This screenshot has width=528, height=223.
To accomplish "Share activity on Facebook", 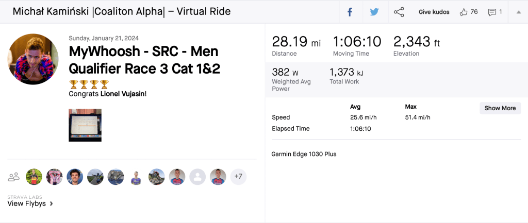I will (x=349, y=12).
